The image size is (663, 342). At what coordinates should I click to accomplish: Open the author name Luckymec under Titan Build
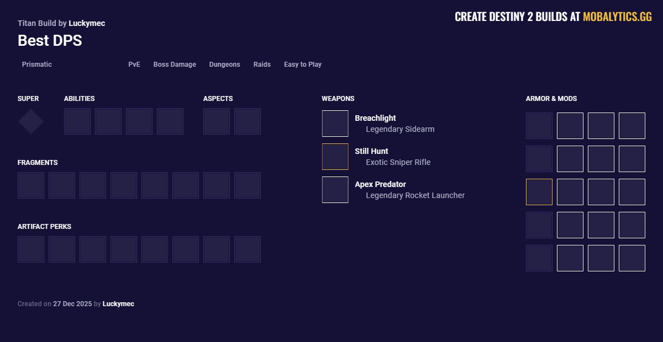point(87,23)
